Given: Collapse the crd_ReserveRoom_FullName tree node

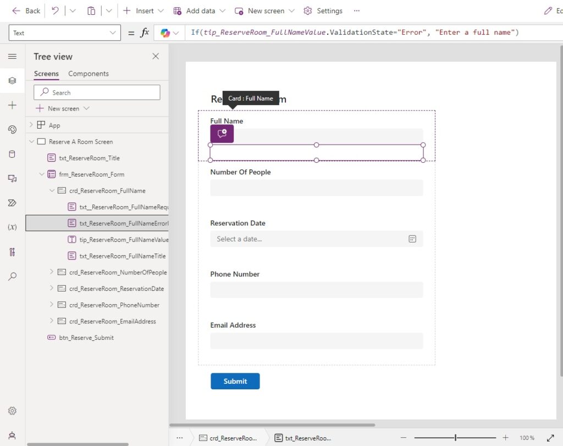Looking at the screenshot, I should pos(52,191).
